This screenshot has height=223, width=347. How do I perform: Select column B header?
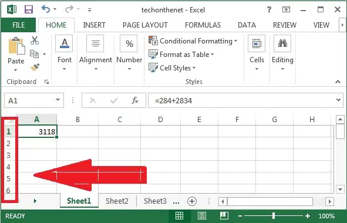(78, 120)
